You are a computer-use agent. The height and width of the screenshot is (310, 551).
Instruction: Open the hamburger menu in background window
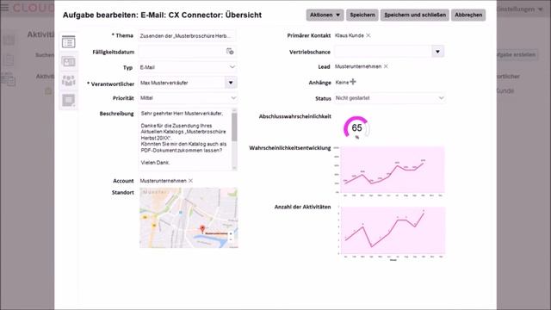point(4,8)
